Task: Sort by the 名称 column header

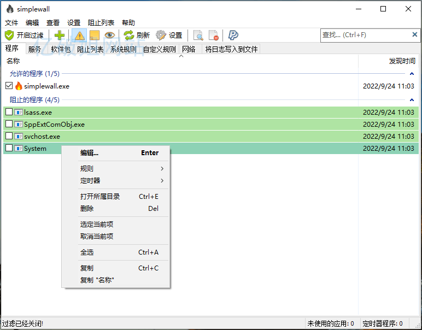Action: 13,61
